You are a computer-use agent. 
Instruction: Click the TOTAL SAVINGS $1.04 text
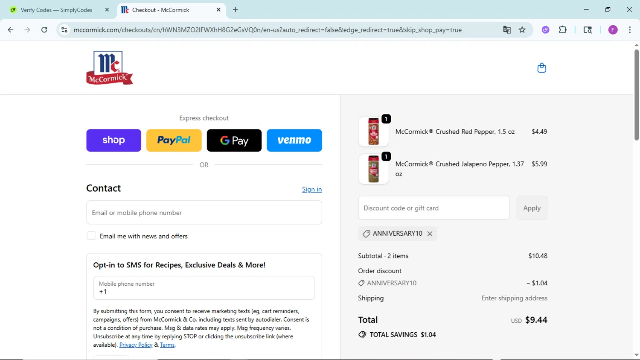[403, 335]
